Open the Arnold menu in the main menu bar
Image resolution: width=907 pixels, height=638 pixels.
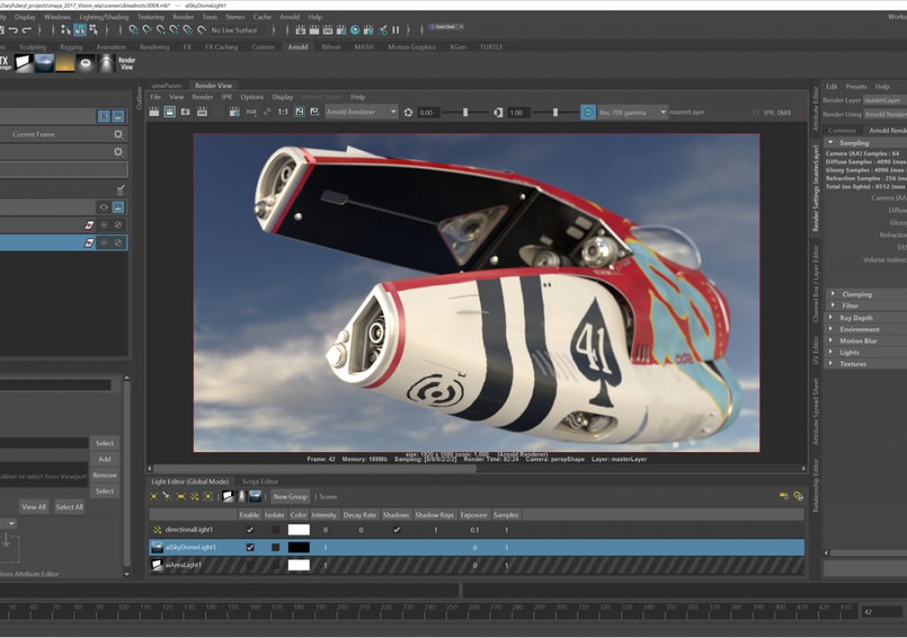click(290, 17)
